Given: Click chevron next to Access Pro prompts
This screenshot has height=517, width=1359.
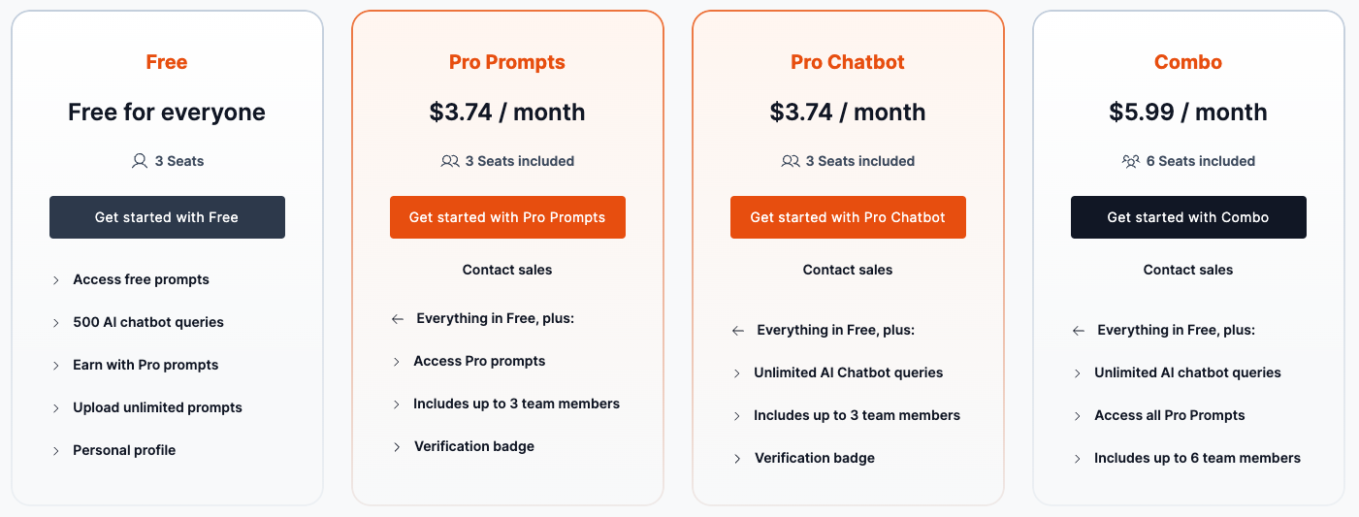Looking at the screenshot, I should [397, 362].
